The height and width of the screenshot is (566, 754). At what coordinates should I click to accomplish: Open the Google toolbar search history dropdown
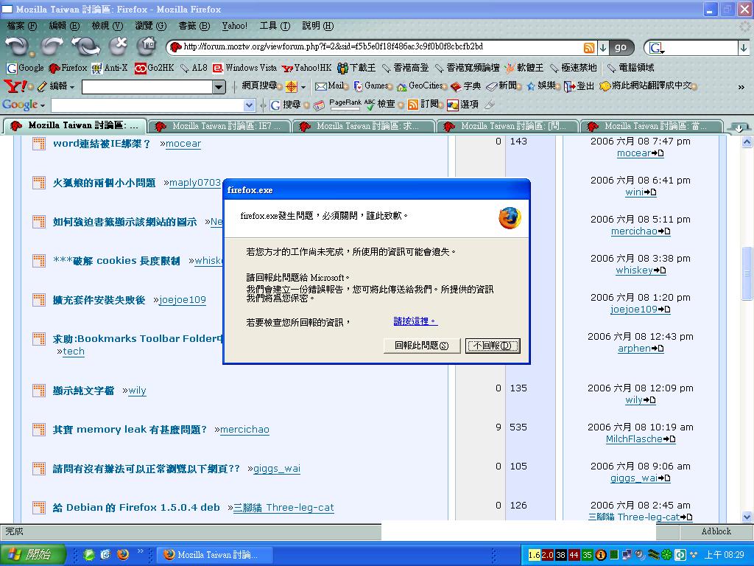(249, 105)
